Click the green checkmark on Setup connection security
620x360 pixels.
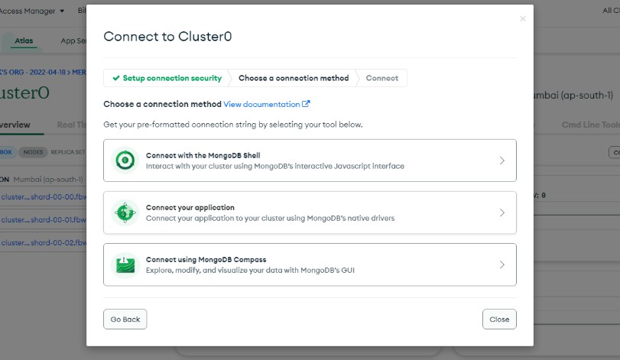point(115,78)
